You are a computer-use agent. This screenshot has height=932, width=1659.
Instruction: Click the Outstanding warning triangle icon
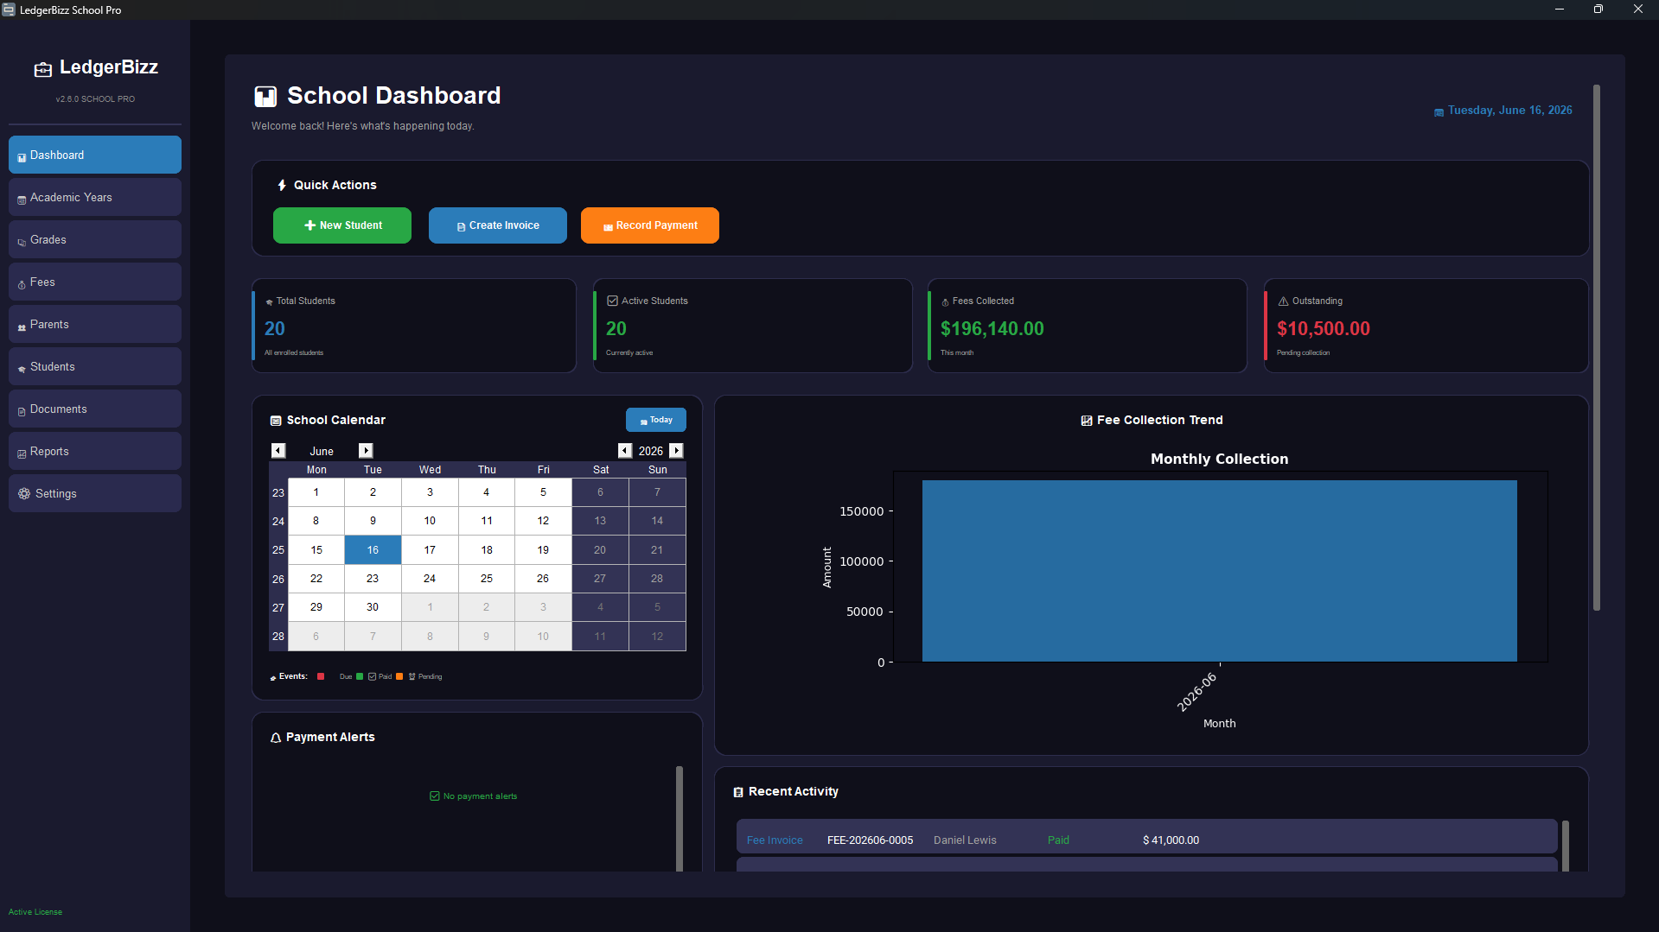click(1284, 301)
